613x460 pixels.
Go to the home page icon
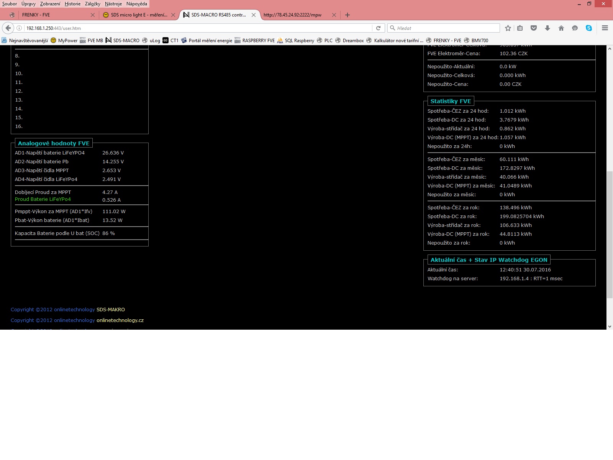[561, 28]
